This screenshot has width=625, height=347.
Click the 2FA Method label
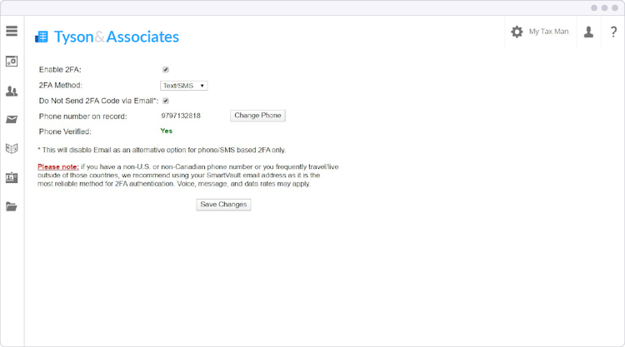click(x=61, y=85)
